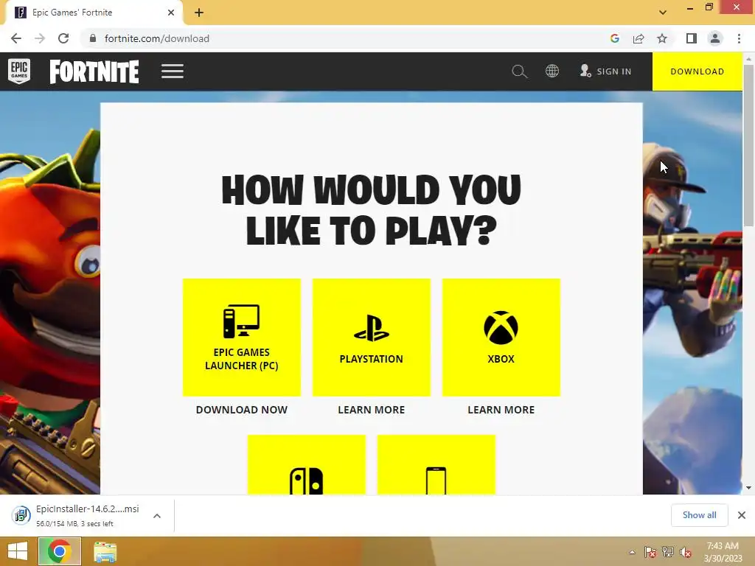Click the scrollbar down arrow
The width and height of the screenshot is (755, 566).
748,488
